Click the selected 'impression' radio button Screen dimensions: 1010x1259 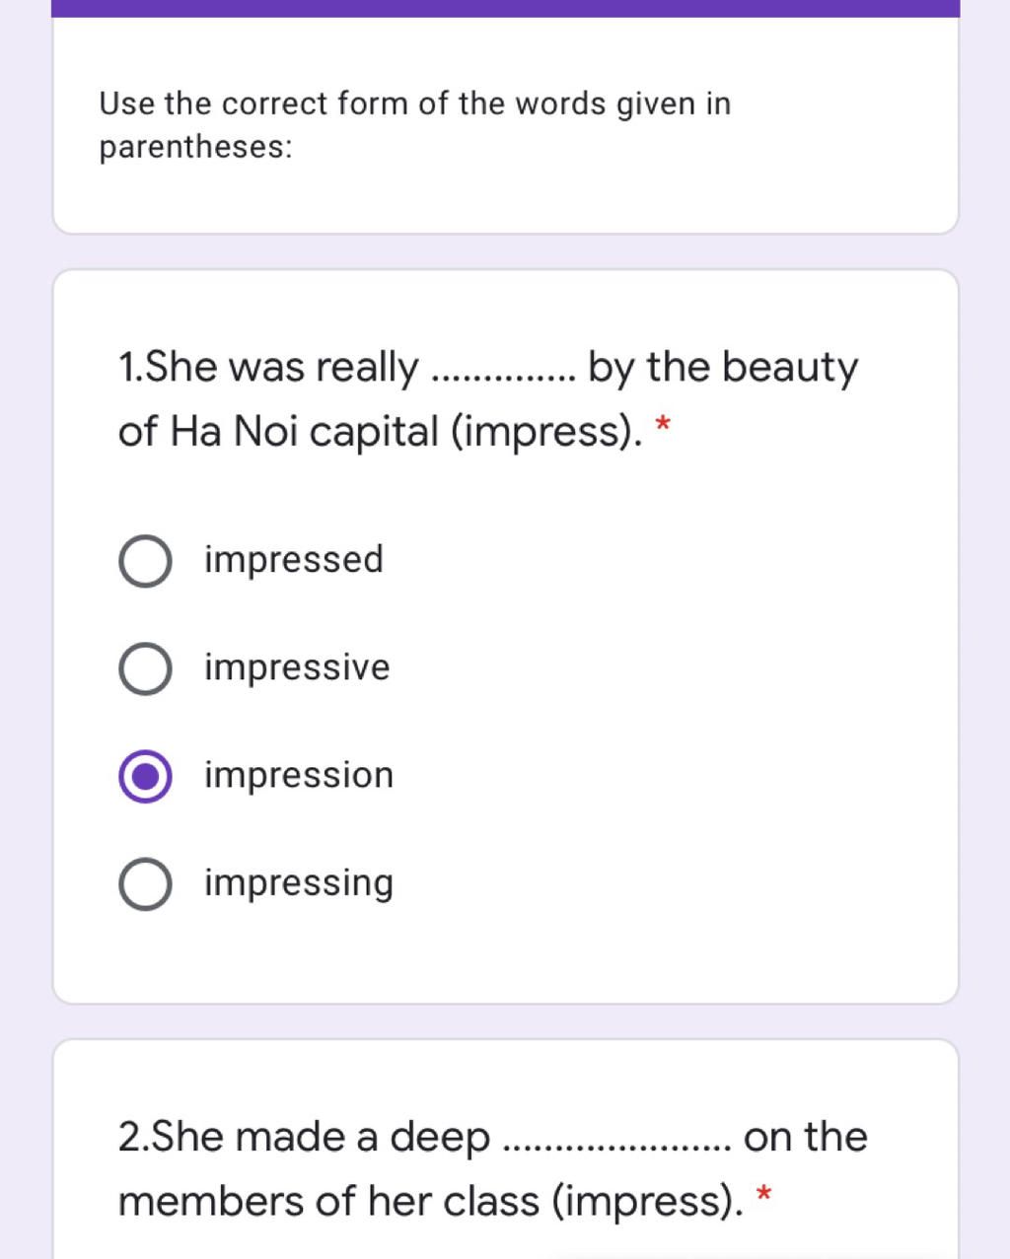click(145, 777)
